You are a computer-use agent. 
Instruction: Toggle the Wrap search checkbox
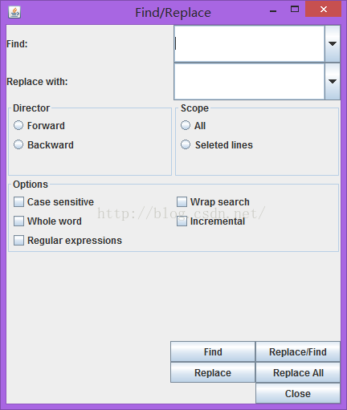(182, 202)
